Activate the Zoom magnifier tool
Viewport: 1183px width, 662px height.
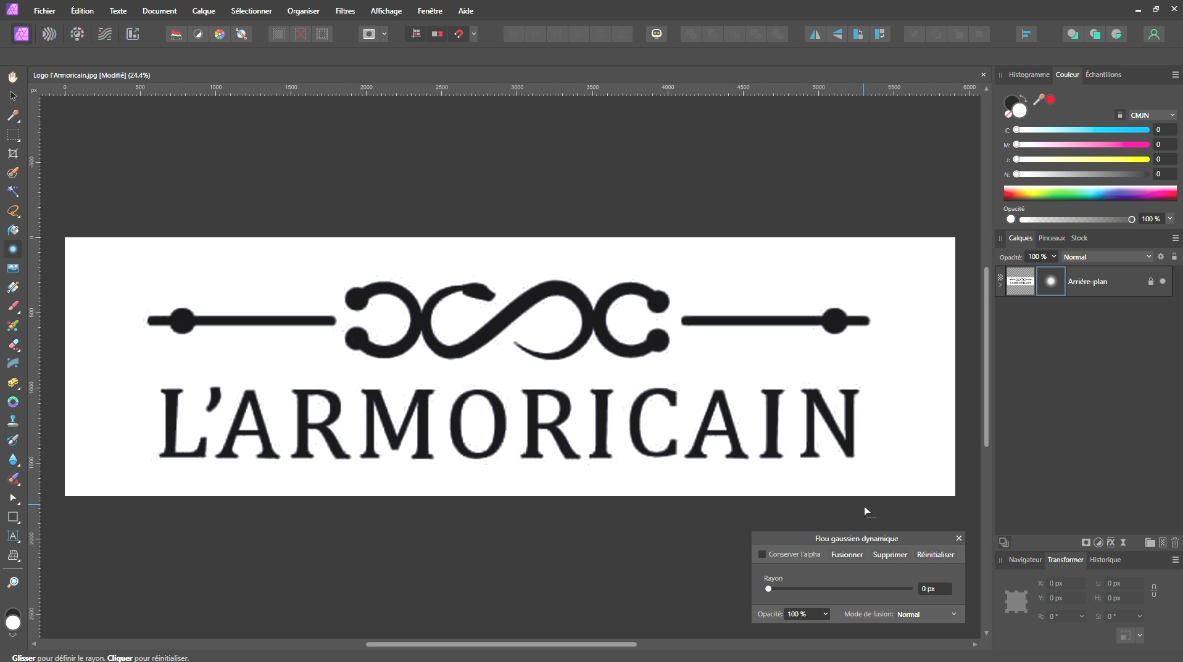(13, 582)
